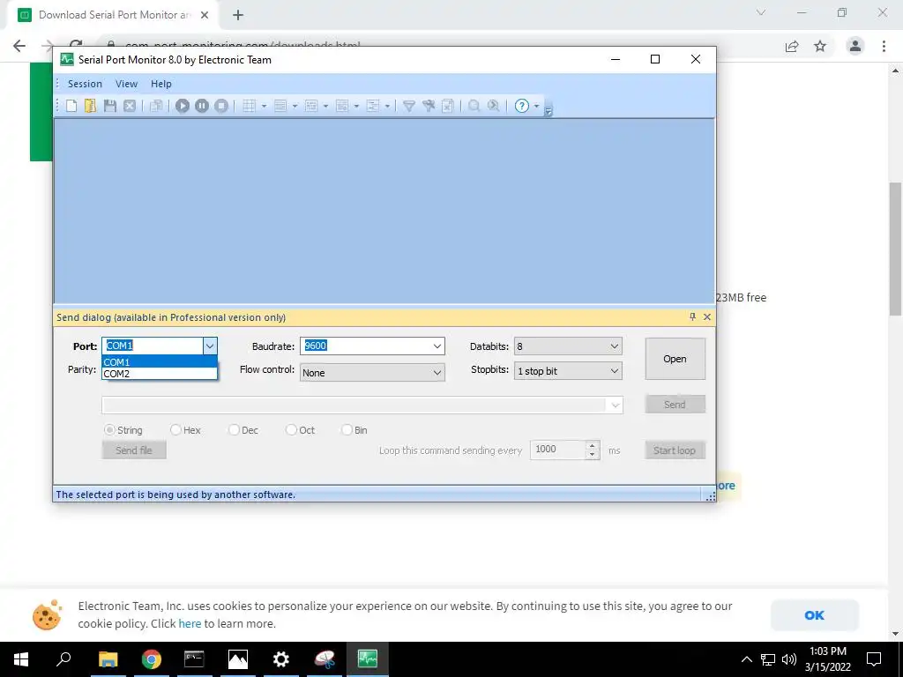Image resolution: width=903 pixels, height=677 pixels.
Task: Click the Send file button
Action: tap(134, 450)
